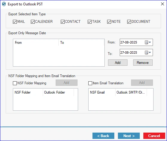Click the From column header in date list
Viewport: 167px width, 141px height.
tap(36, 43)
